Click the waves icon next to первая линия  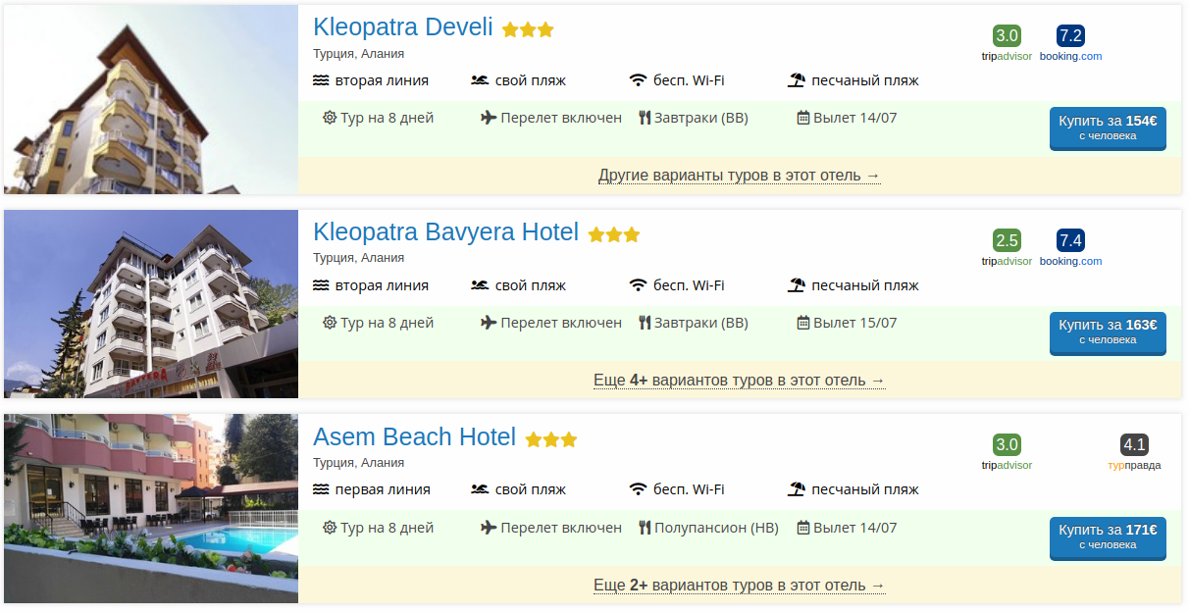click(321, 489)
